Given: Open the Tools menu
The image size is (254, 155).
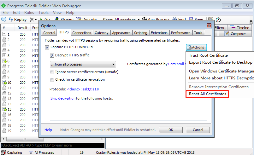Looking at the screenshot, I should [44, 13].
